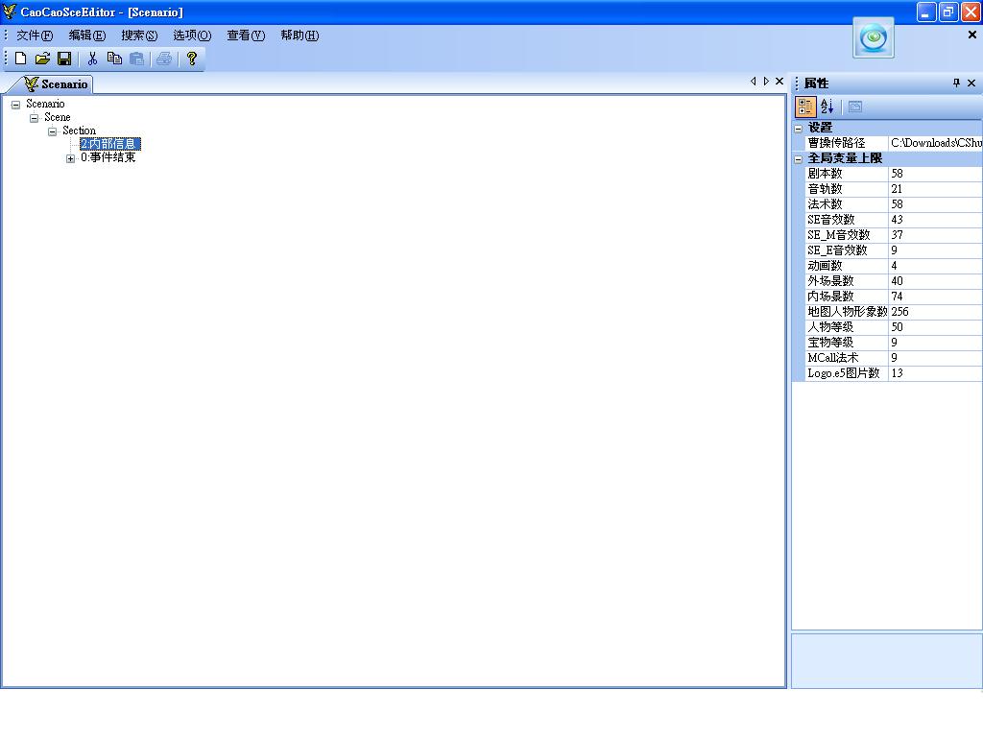Collapse the 全局变量上限 property category

pyautogui.click(x=799, y=159)
